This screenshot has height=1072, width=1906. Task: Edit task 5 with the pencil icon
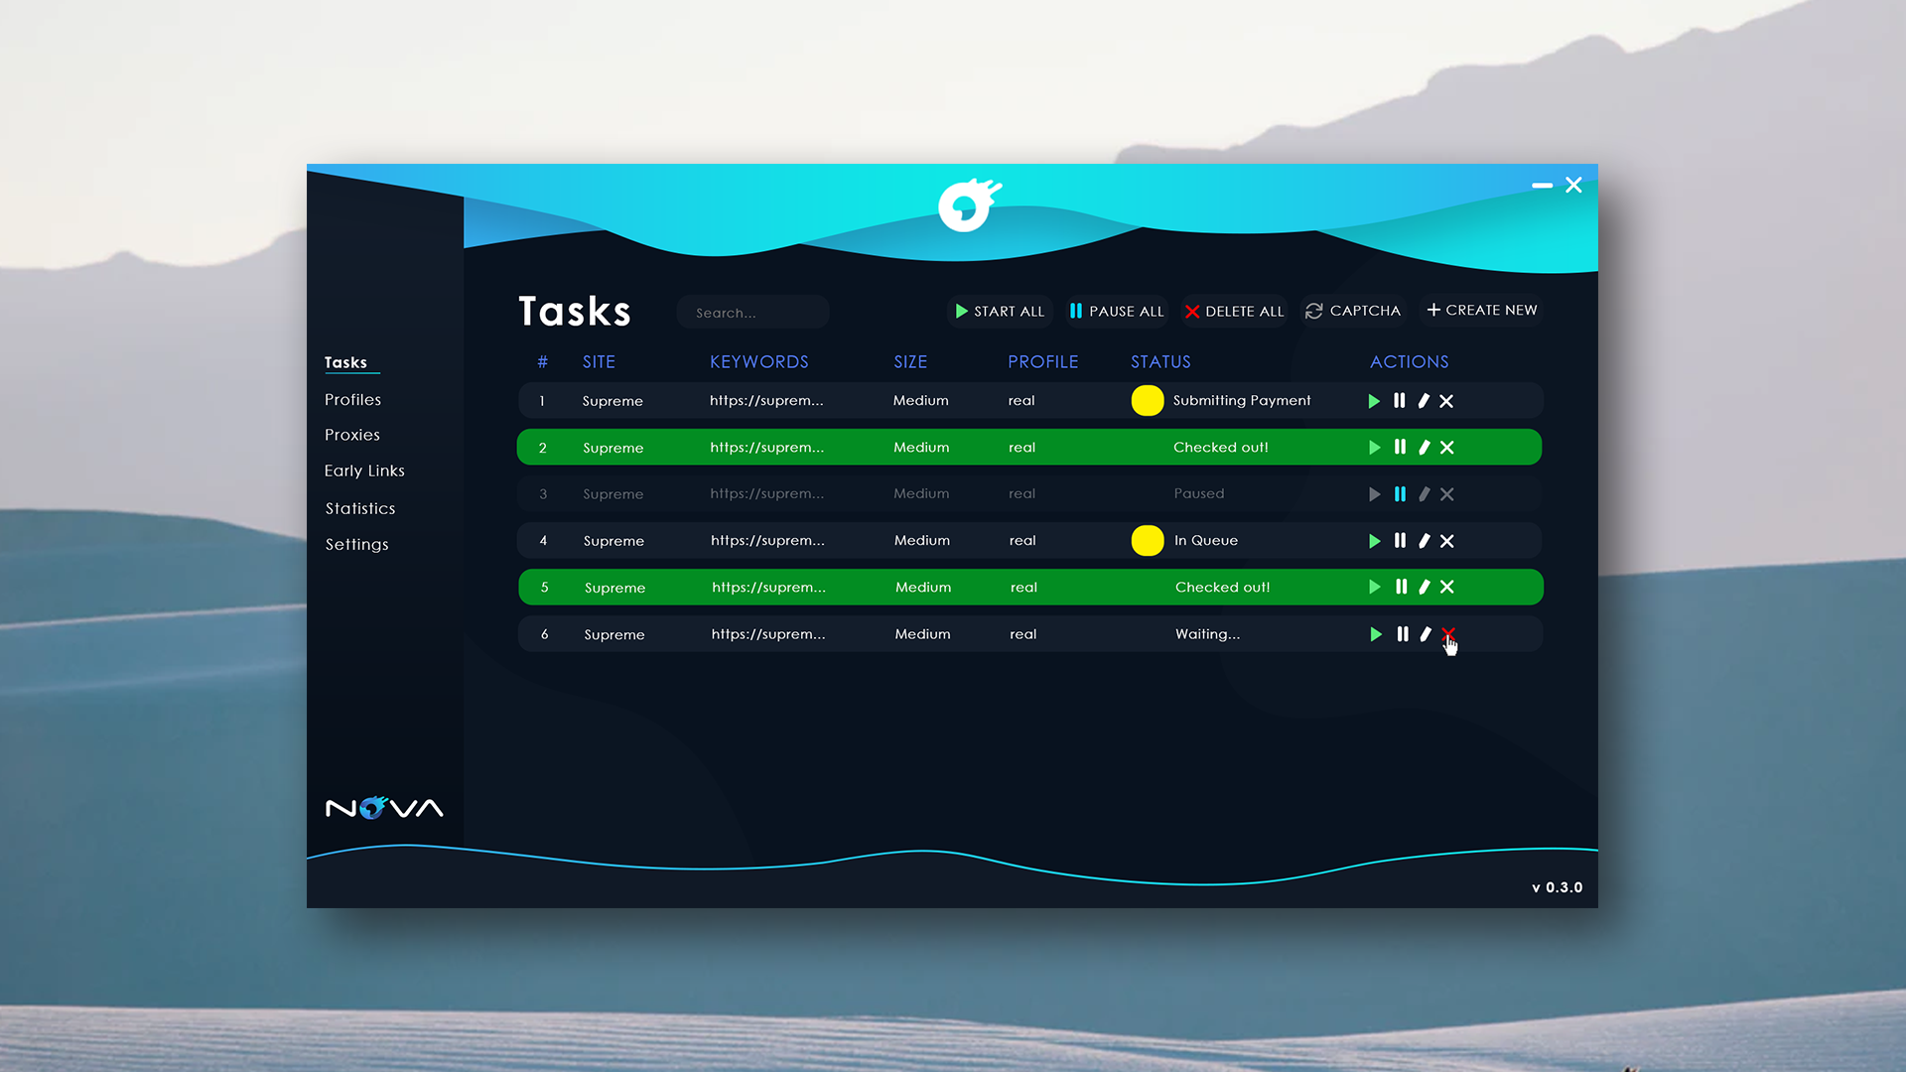1424,588
